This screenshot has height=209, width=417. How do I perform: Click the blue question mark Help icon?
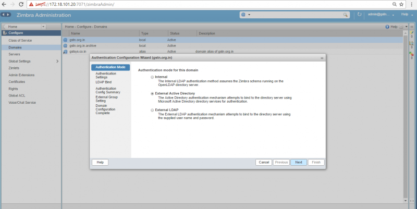387,27
